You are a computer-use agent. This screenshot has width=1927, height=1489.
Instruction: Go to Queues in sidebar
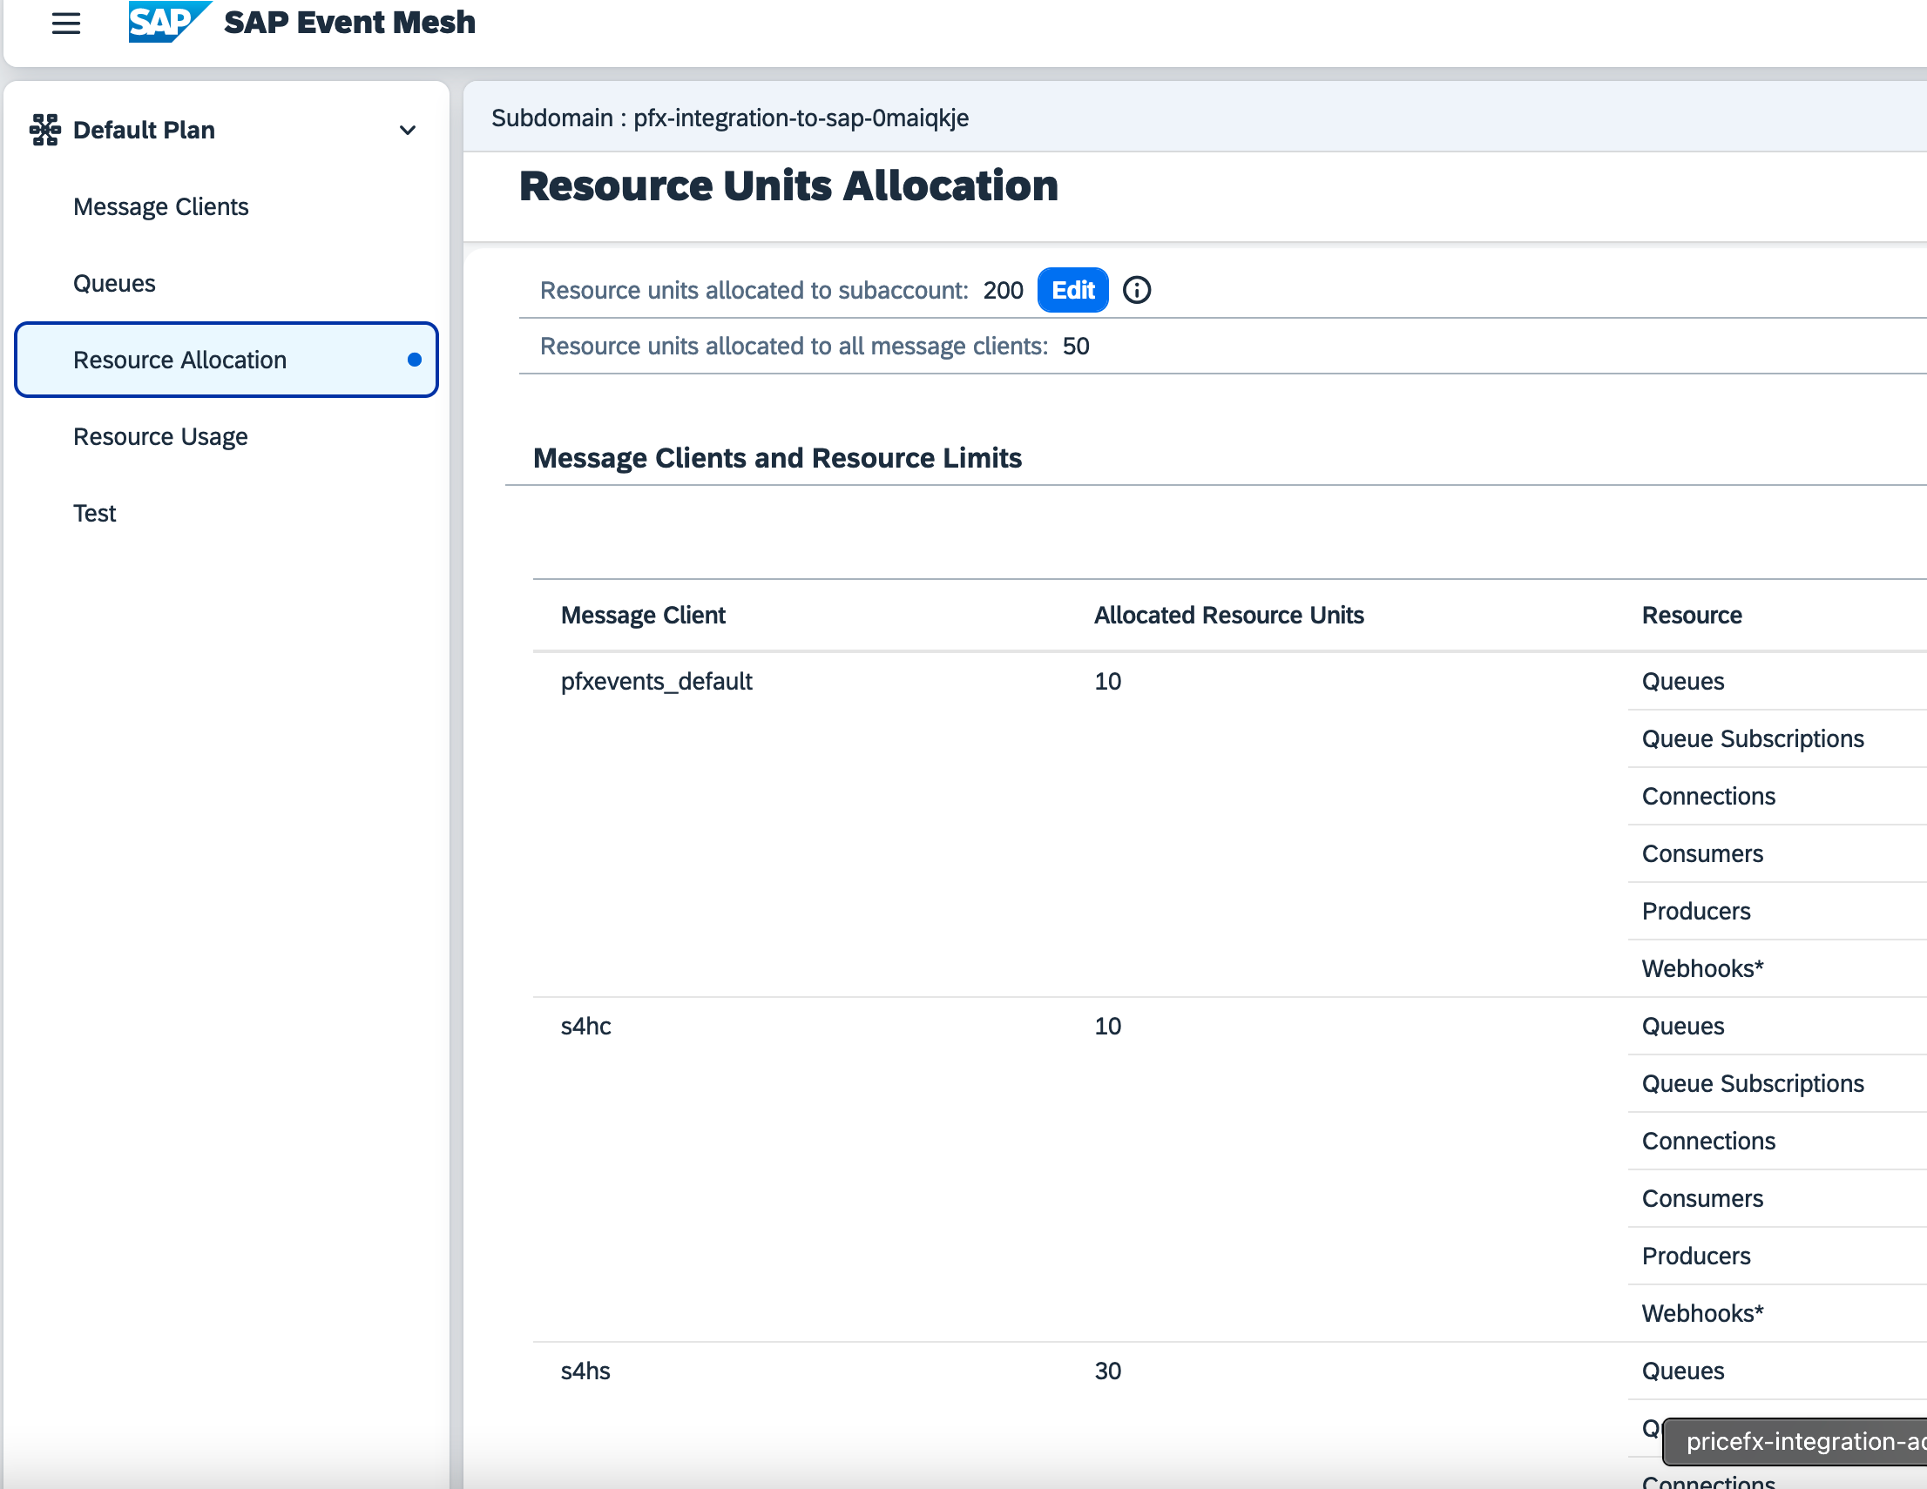tap(114, 283)
